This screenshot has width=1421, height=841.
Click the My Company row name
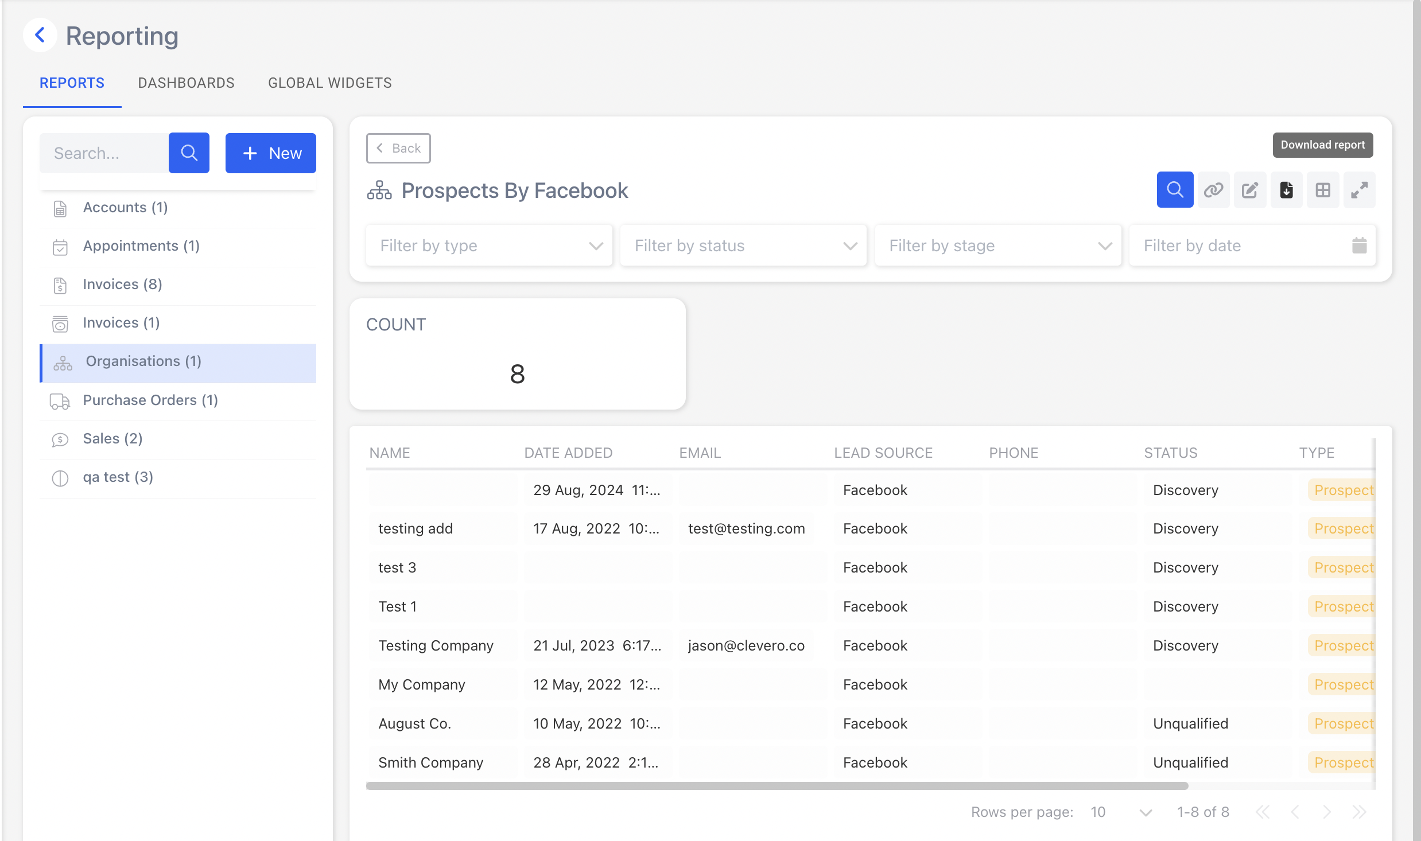pos(421,684)
